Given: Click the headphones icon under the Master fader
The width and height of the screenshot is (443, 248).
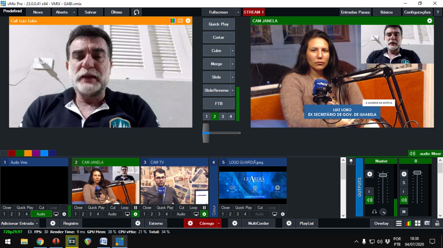Looking at the screenshot, I should click(x=374, y=212).
